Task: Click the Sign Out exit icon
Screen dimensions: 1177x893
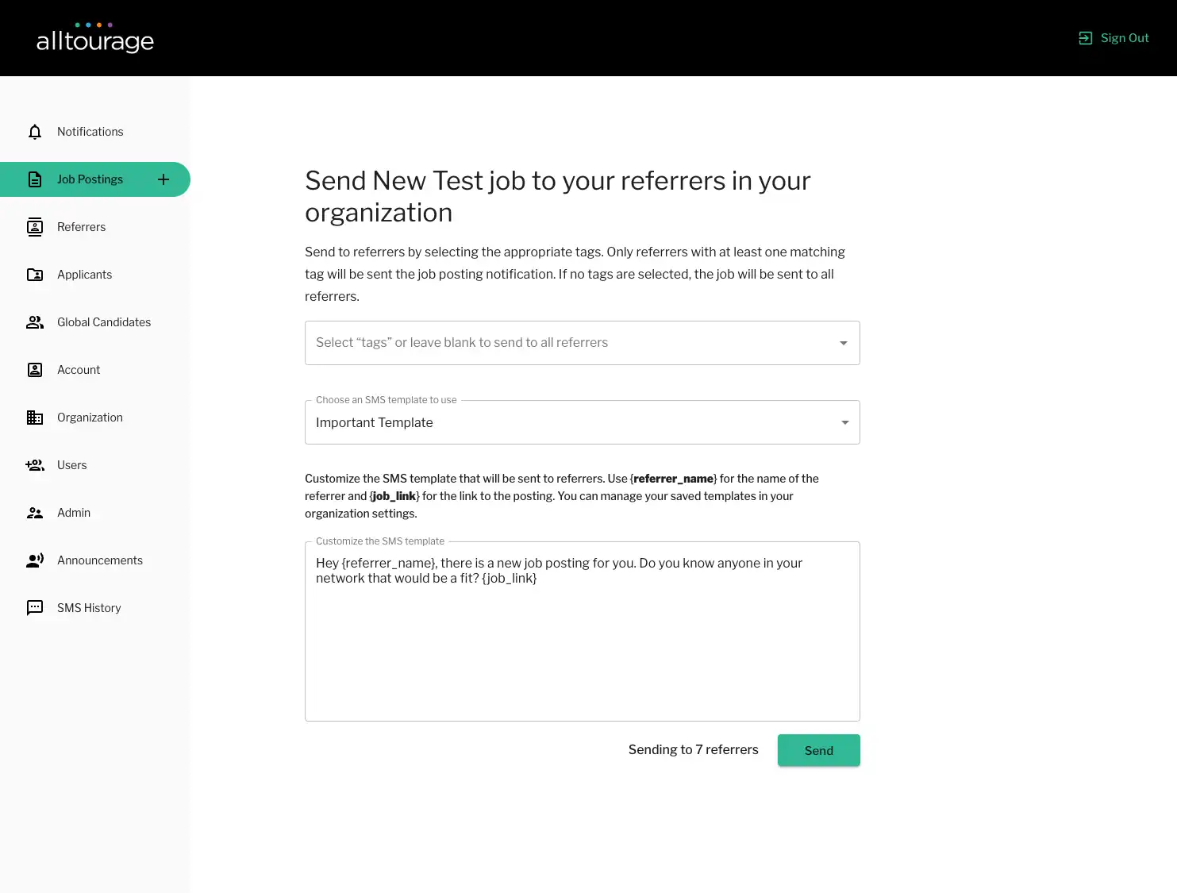Action: coord(1086,38)
